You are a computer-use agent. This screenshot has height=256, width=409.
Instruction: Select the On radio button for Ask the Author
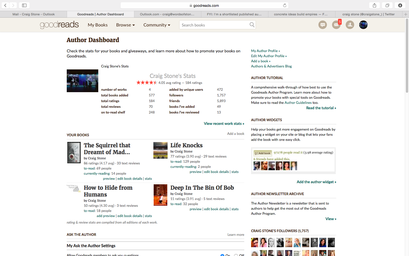[x=222, y=255]
